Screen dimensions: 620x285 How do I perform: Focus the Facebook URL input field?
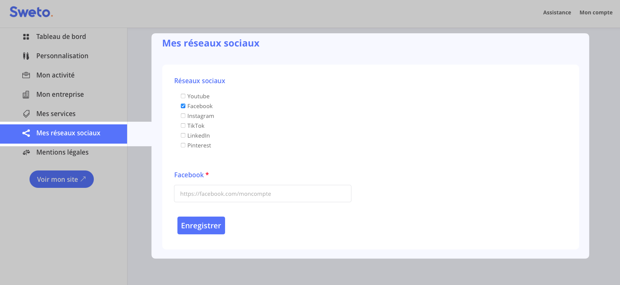[x=263, y=194]
